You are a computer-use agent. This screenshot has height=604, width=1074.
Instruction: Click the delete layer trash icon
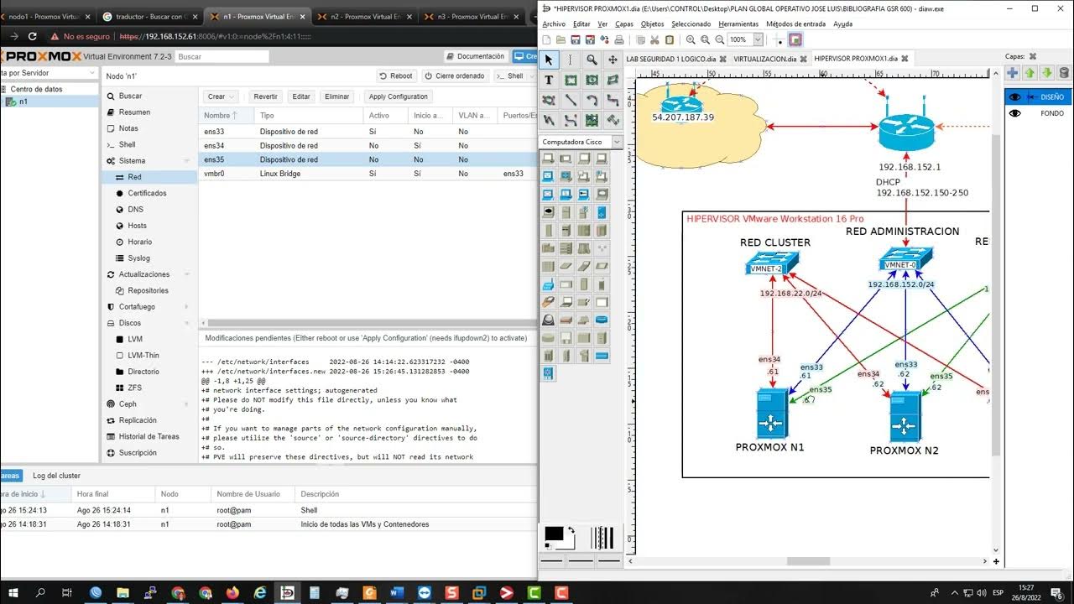(x=1064, y=74)
